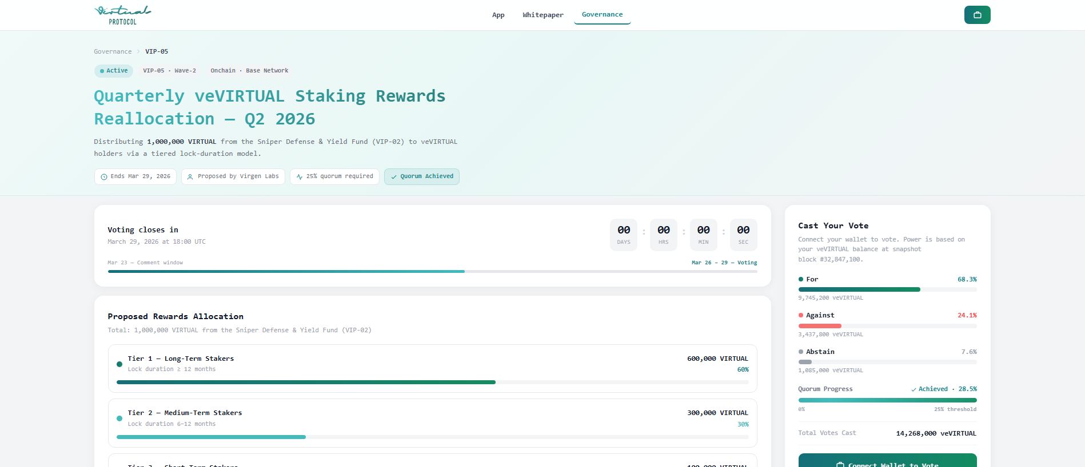Click the 30% Tier 2 share
1085x467 pixels.
tap(743, 425)
